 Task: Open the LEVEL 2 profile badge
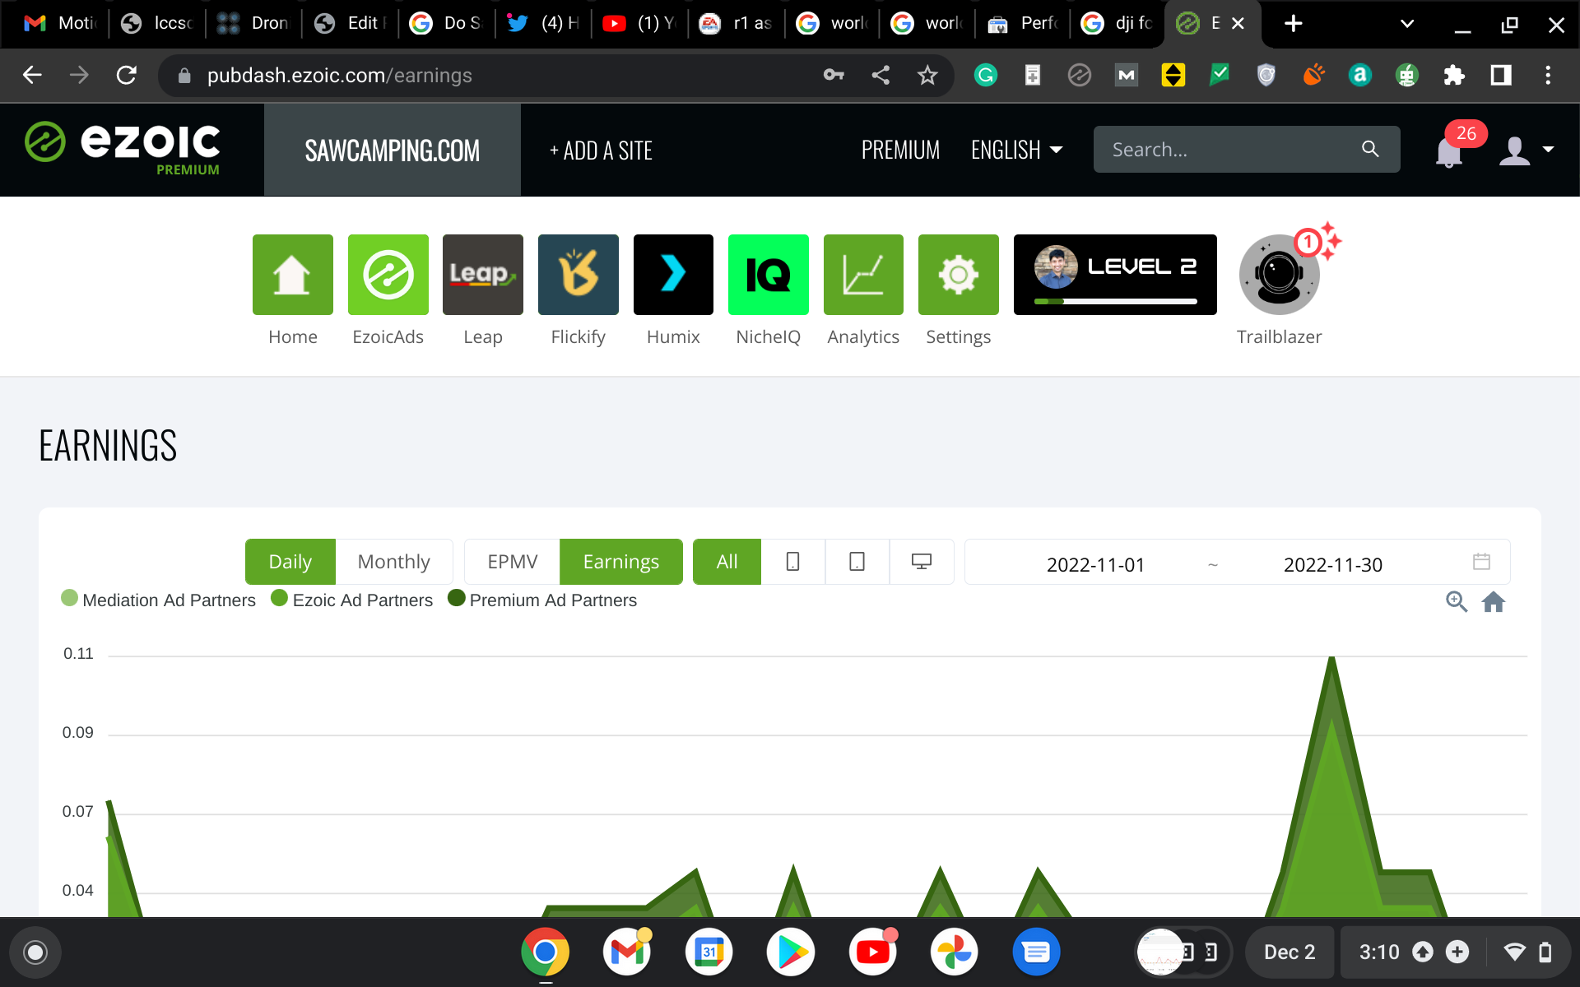1115,275
